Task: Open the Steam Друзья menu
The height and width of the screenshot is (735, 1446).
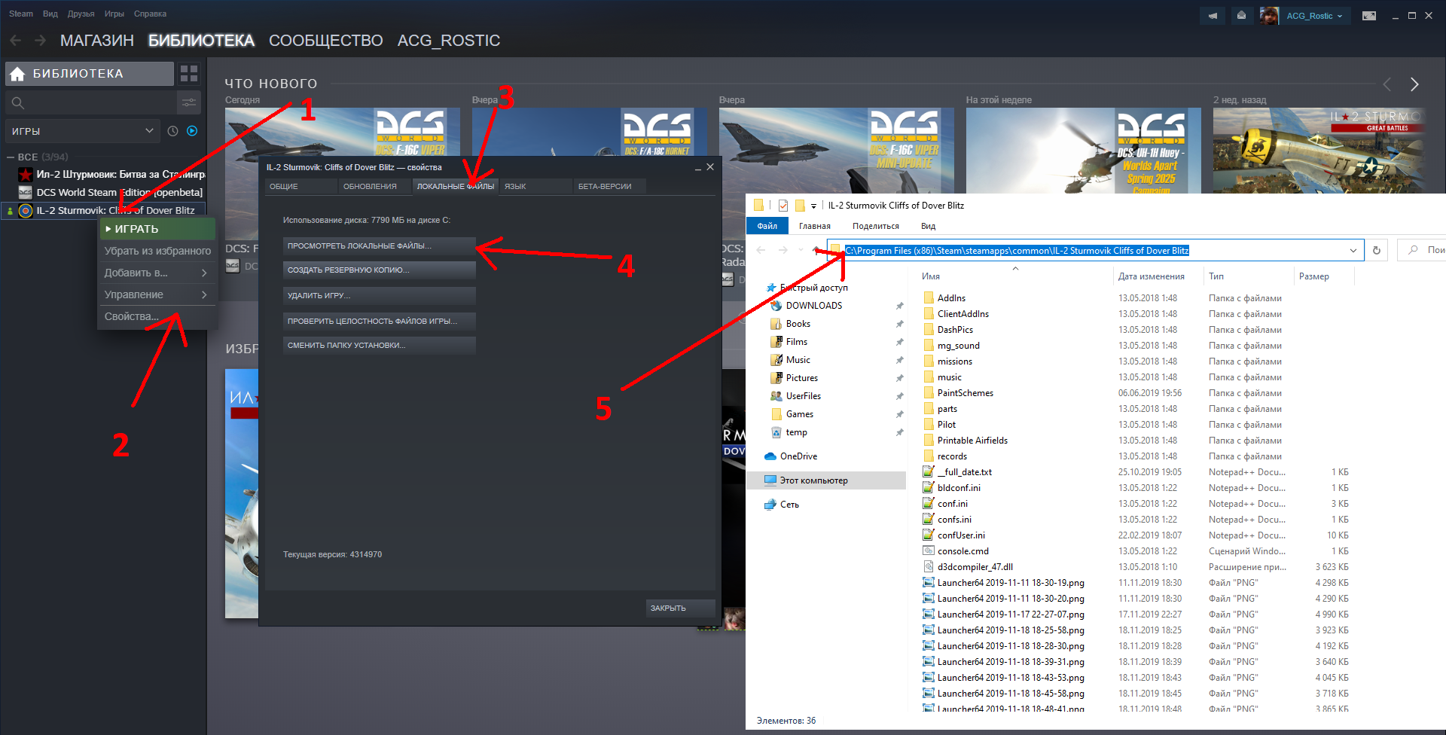Action: click(x=81, y=14)
